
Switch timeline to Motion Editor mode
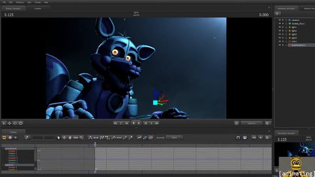point(10,138)
